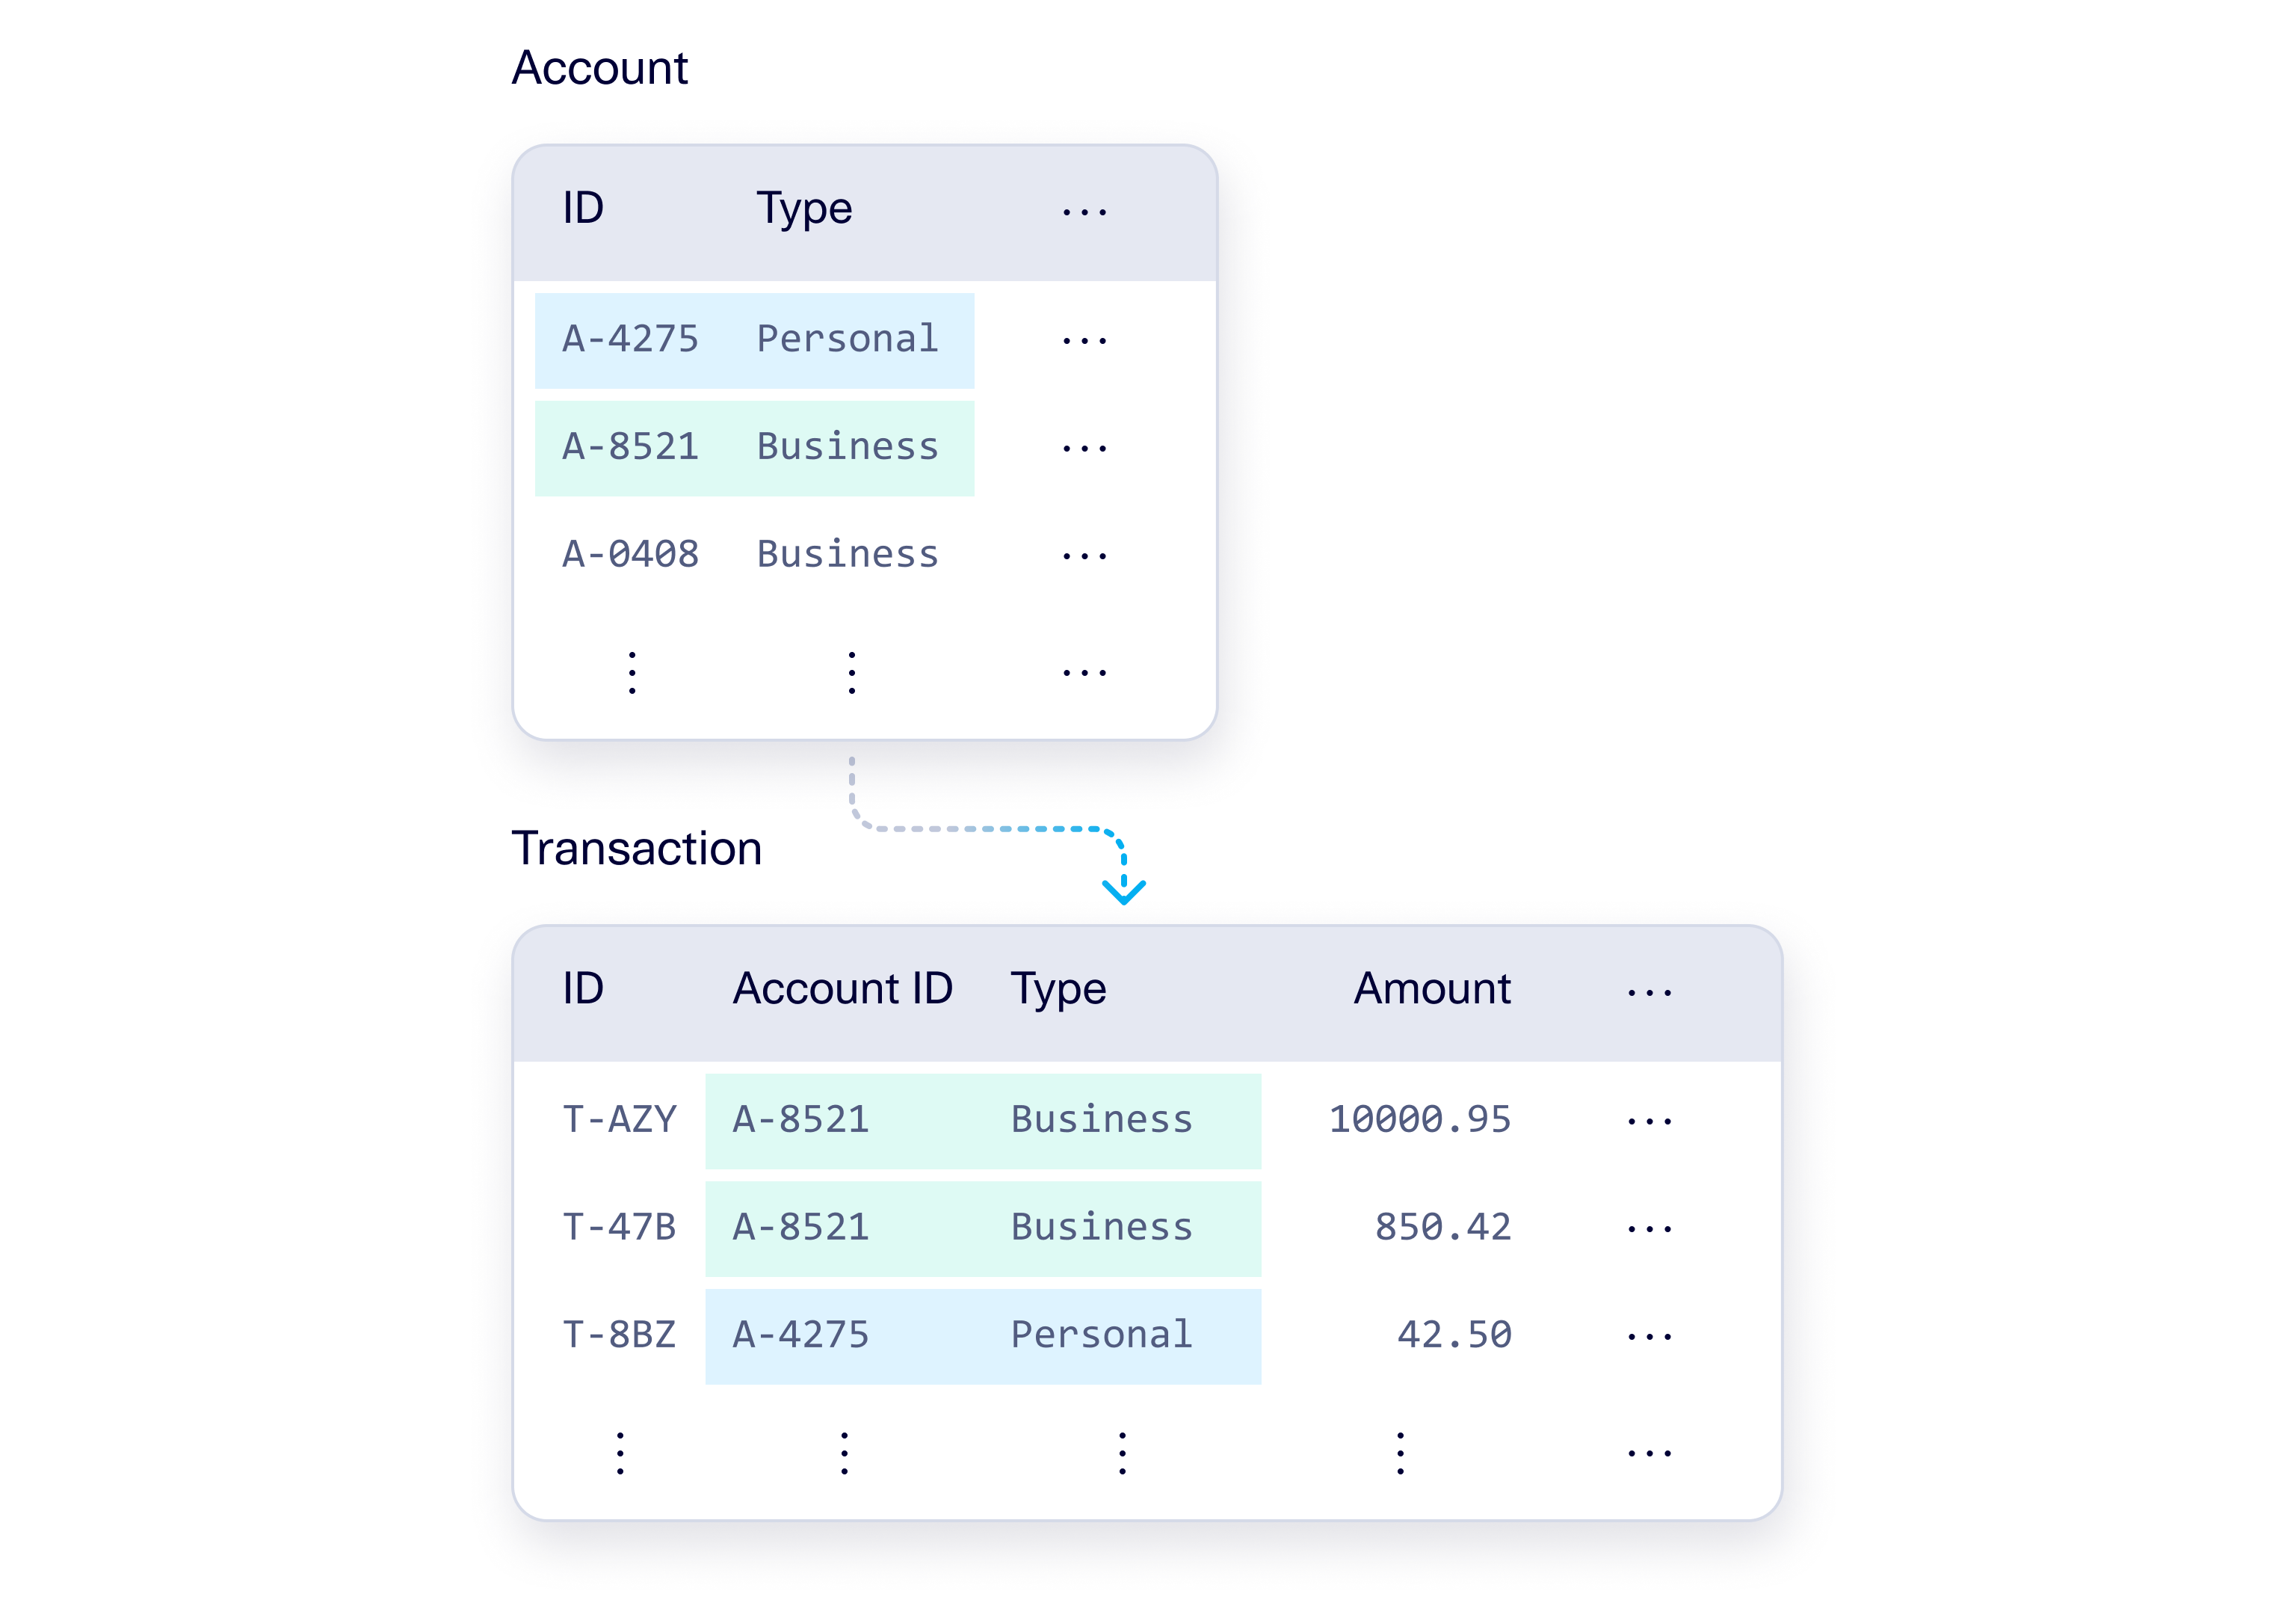This screenshot has width=2296, height=1600.
Task: Click the ellipsis in the T-AZY row
Action: coord(1648,1120)
